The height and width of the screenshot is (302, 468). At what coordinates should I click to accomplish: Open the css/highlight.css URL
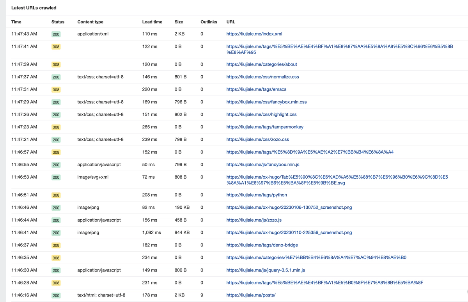click(x=261, y=114)
